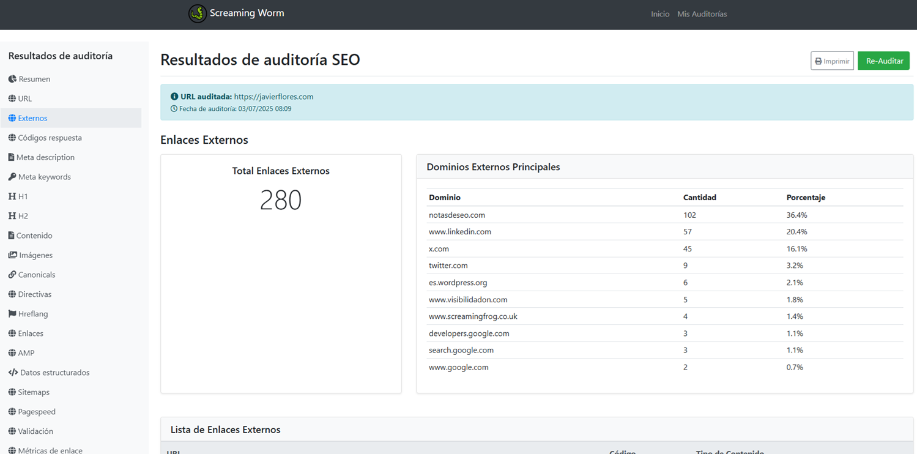Click the globe icon beside Métricas de enlace
Viewport: 917px width, 454px height.
pos(12,451)
